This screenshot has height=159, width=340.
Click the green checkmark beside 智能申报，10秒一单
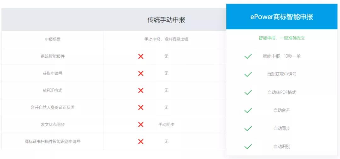(248, 56)
